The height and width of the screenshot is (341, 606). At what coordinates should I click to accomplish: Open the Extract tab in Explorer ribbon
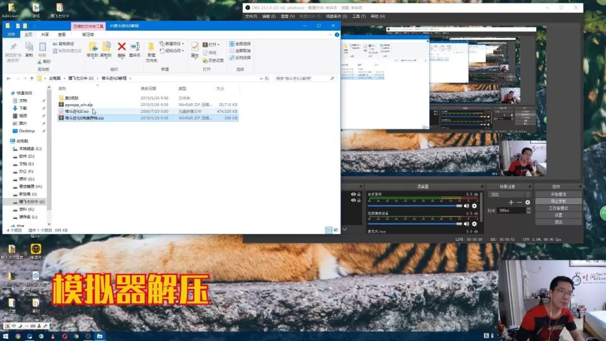[88, 34]
